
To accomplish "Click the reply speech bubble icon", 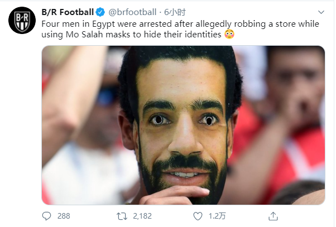I will [x=47, y=215].
